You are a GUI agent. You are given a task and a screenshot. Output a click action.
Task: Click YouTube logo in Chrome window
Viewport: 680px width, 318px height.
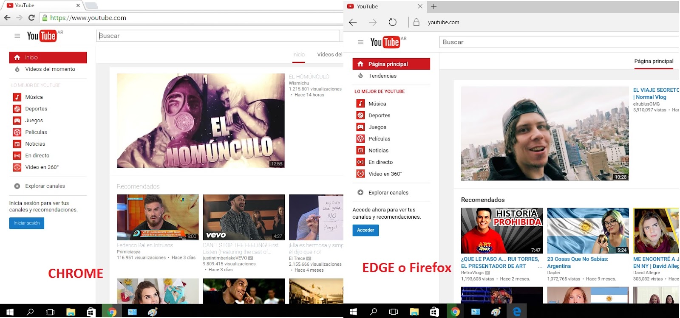click(42, 36)
